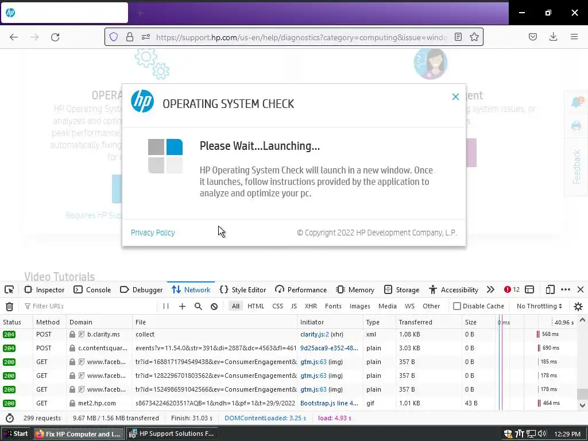Image resolution: width=588 pixels, height=441 pixels.
Task: Enable the Disable Cache checkbox
Action: coord(457,306)
